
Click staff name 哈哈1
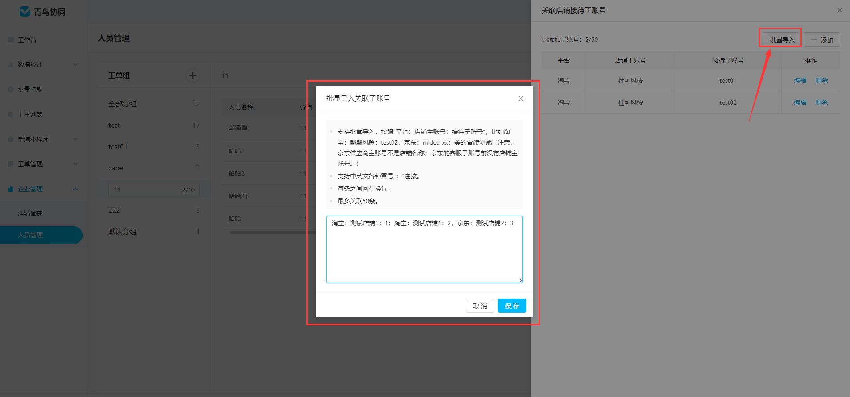[x=237, y=151]
